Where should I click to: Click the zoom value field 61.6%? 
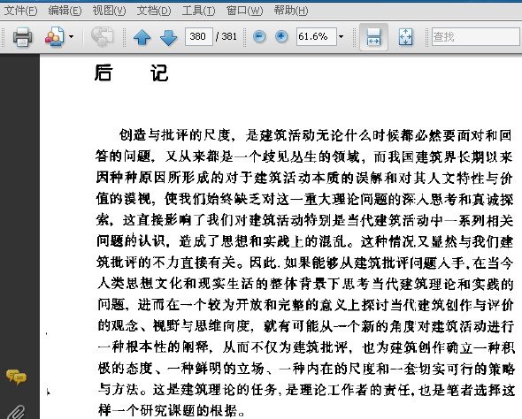click(x=316, y=36)
